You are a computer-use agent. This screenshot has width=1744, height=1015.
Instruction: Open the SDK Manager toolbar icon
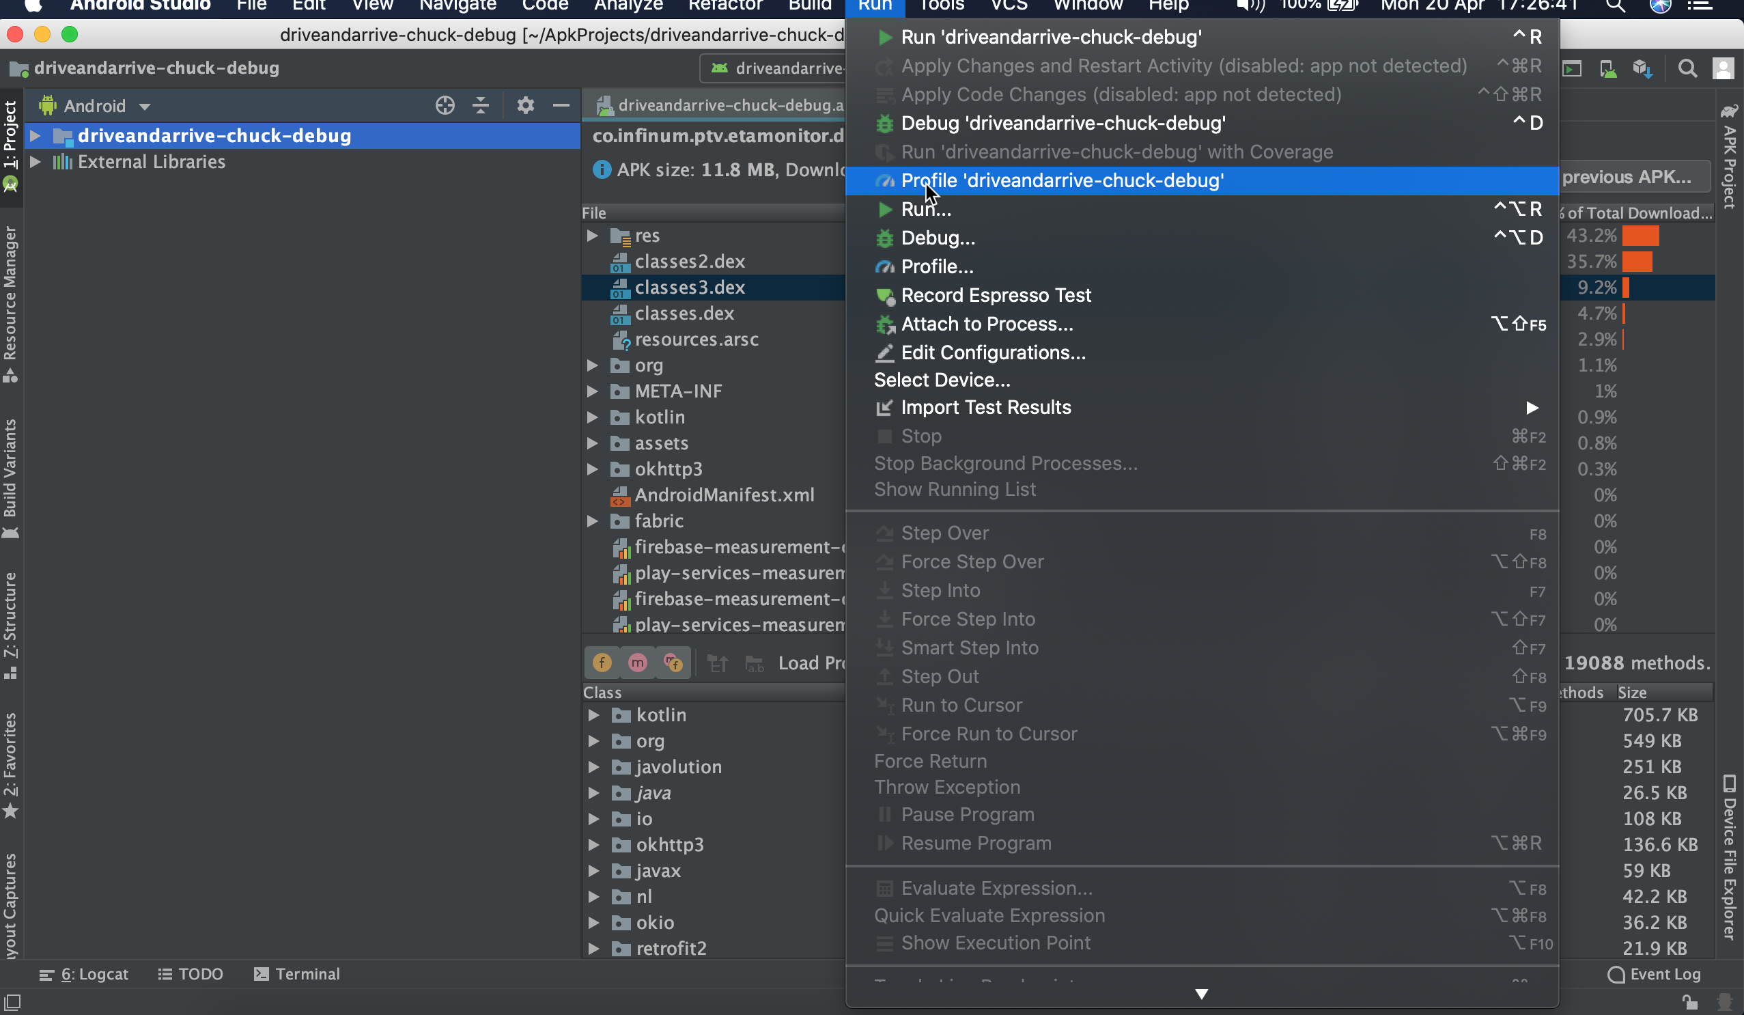pyautogui.click(x=1643, y=68)
